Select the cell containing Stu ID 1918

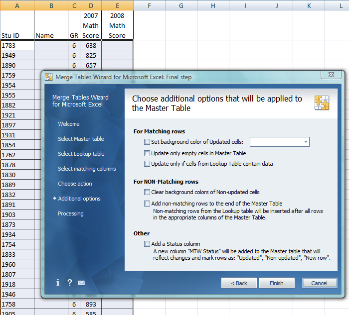[17, 284]
